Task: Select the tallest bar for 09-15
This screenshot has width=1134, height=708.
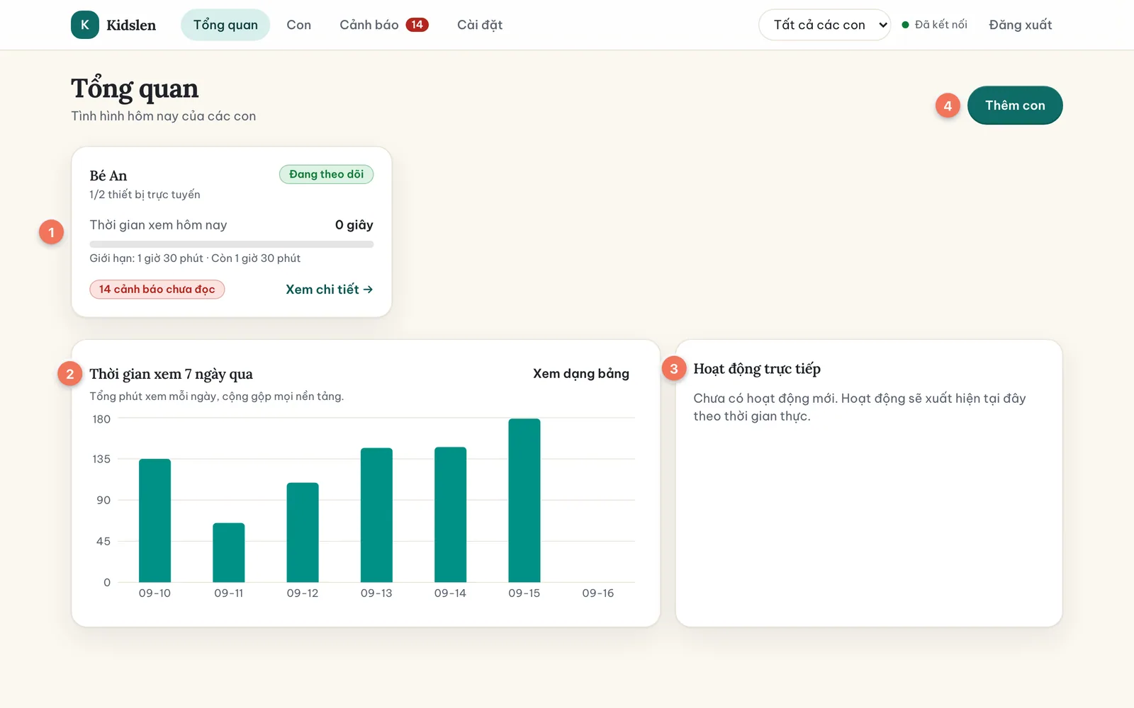Action: tap(524, 500)
